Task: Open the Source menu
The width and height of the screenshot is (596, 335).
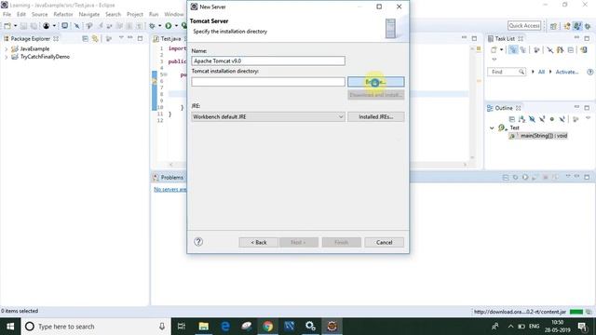Action: 39,14
